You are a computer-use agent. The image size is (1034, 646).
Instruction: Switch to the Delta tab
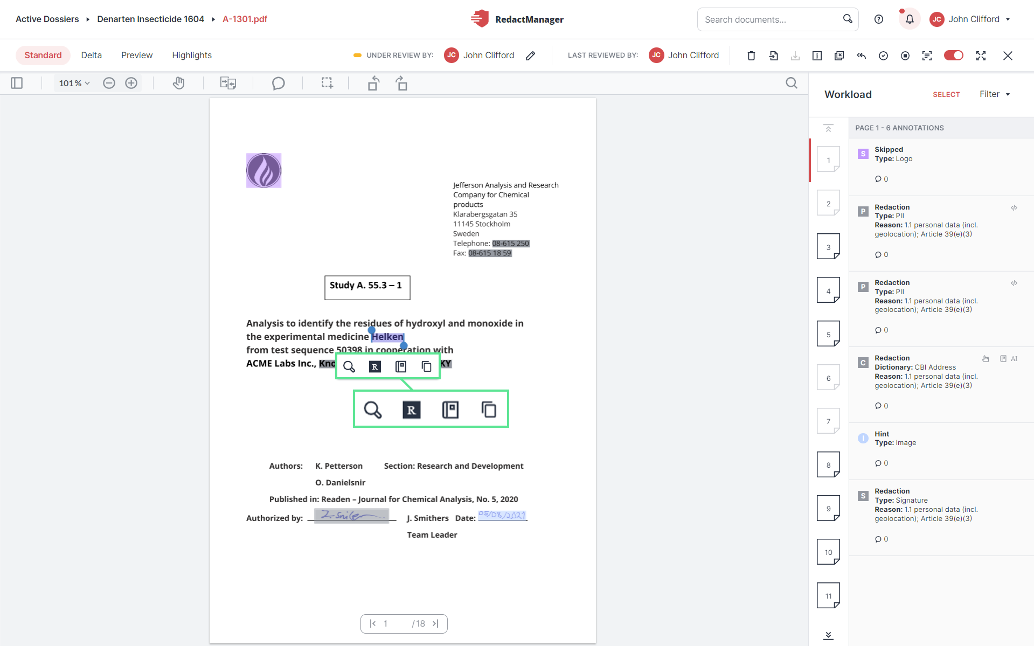(x=91, y=55)
